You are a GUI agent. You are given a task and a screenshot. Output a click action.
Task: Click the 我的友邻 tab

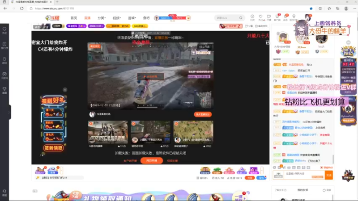point(303,190)
